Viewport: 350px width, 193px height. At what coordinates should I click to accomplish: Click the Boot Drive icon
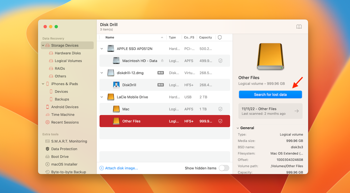(48, 157)
